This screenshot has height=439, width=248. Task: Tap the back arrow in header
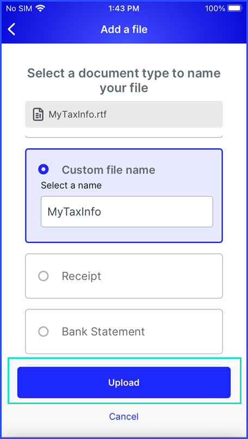[x=11, y=29]
